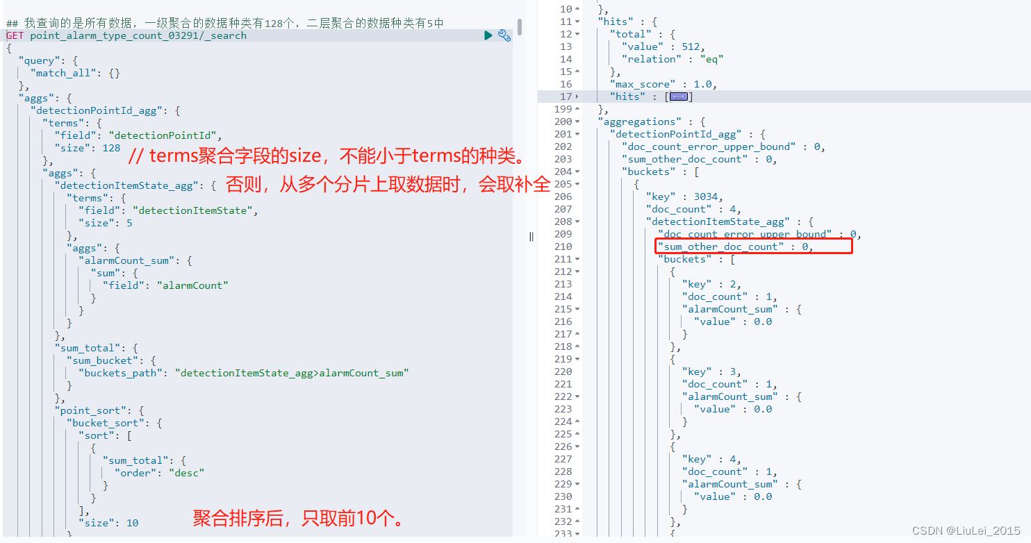Click "value" : 0.0 at line 216

pos(733,321)
